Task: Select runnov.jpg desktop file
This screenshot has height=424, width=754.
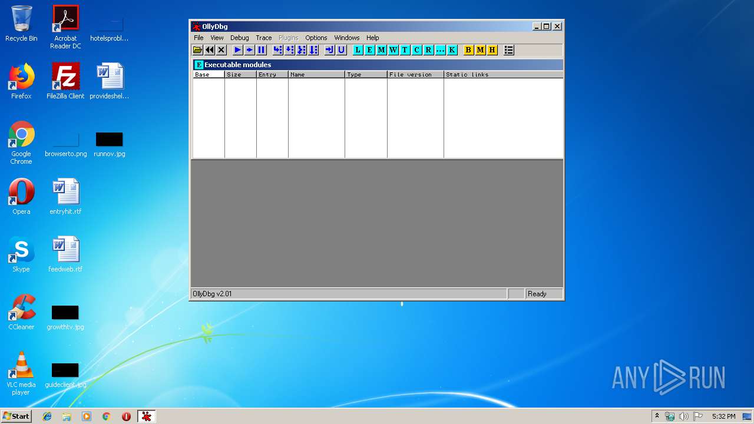Action: pos(110,145)
